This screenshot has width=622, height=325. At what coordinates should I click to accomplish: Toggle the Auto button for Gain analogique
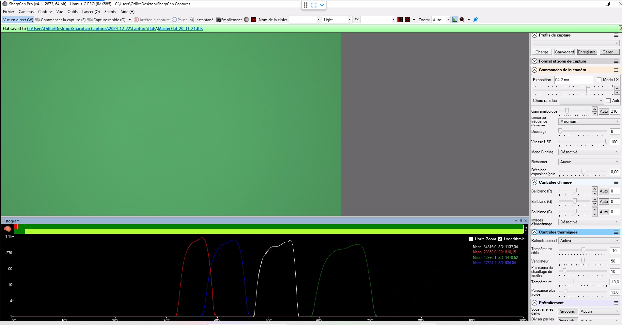click(604, 111)
